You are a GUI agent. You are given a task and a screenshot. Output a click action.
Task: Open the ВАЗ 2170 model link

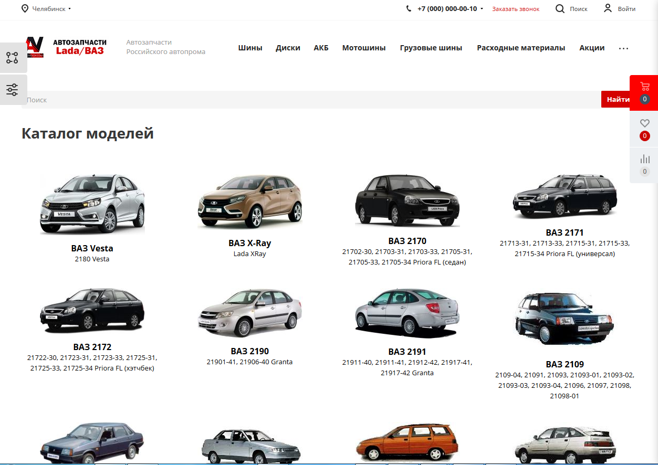click(408, 241)
